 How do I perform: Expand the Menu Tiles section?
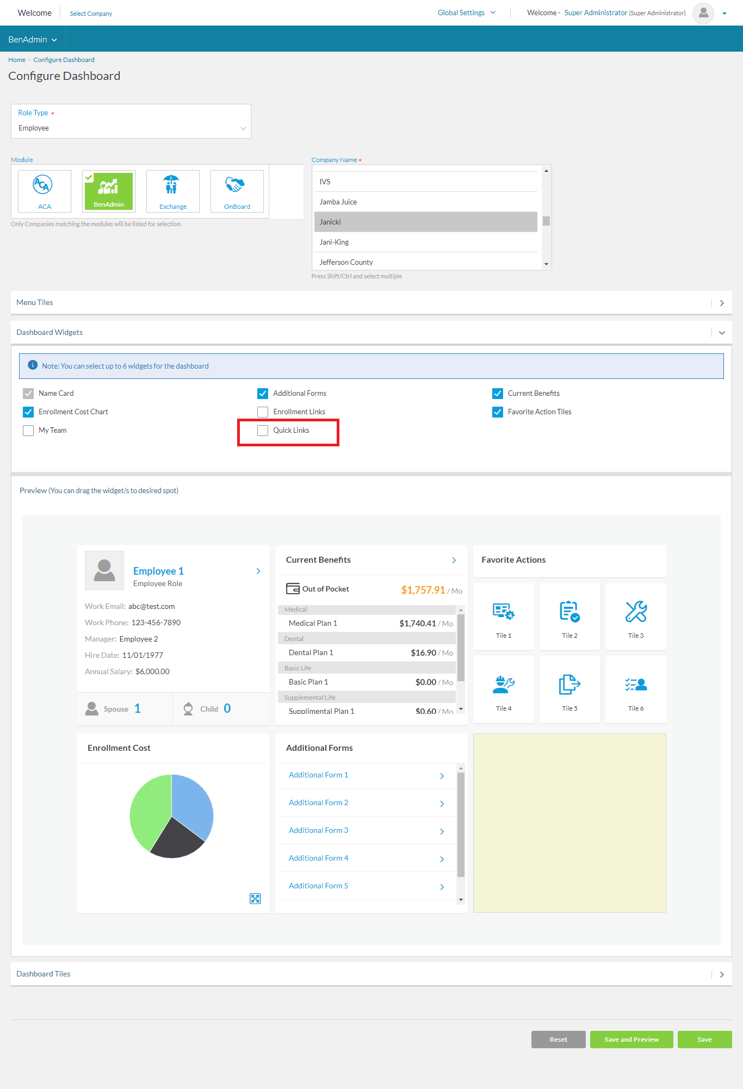coord(722,303)
